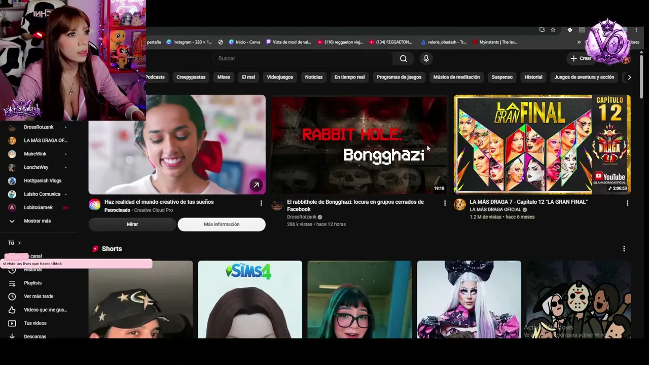Expand the Tú section chevron
649x365 pixels.
19,243
